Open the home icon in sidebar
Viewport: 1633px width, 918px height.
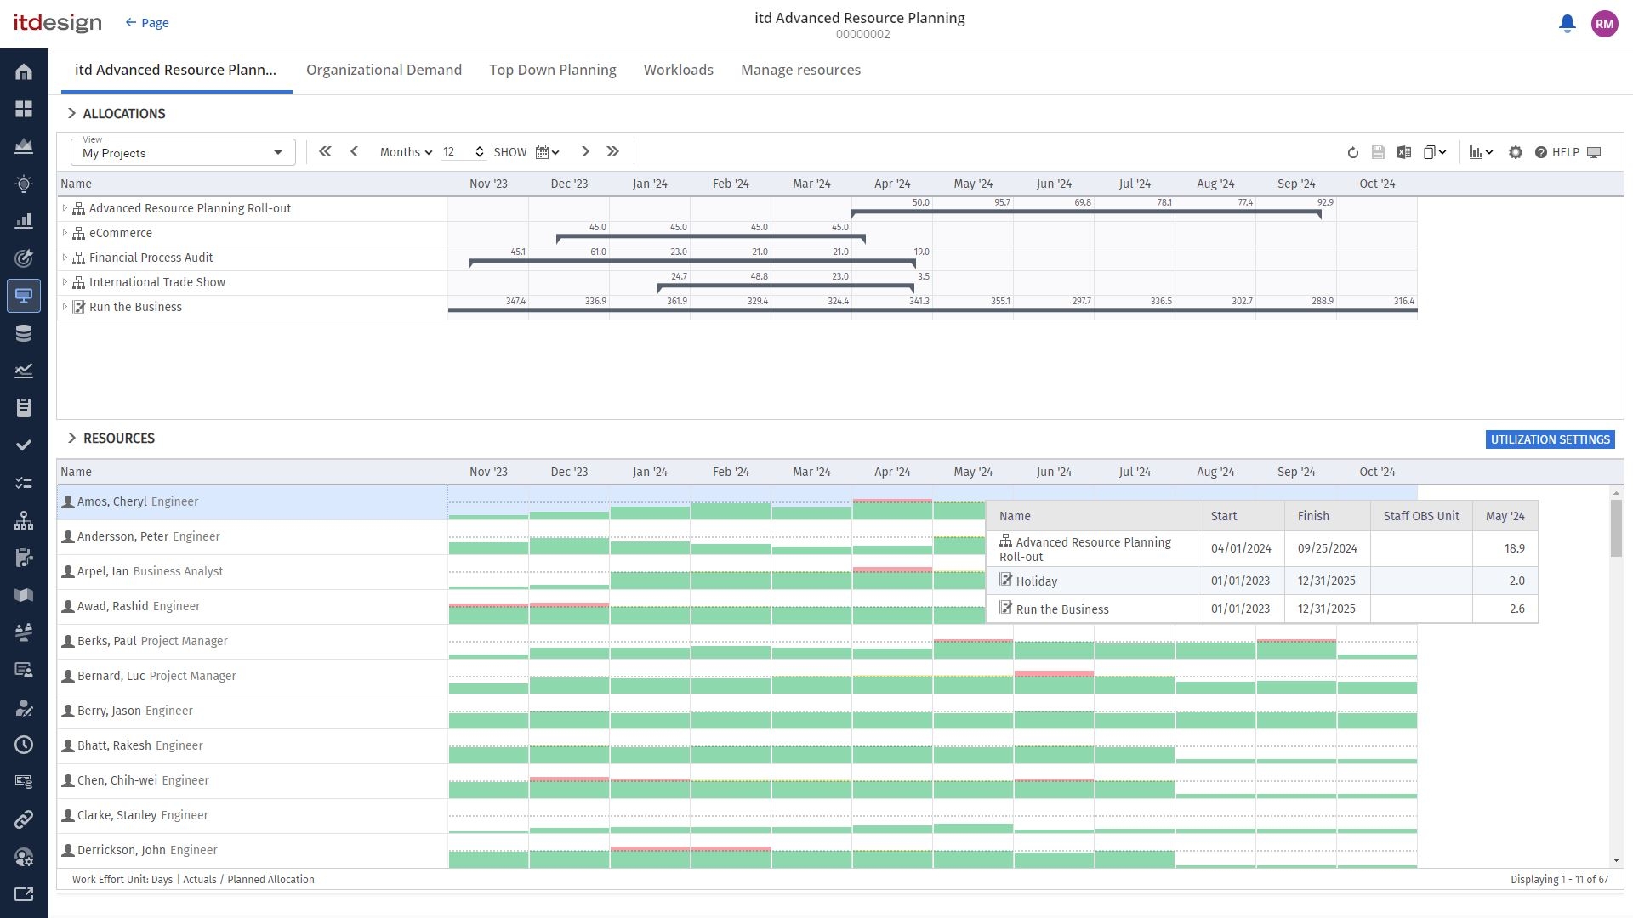tap(24, 71)
